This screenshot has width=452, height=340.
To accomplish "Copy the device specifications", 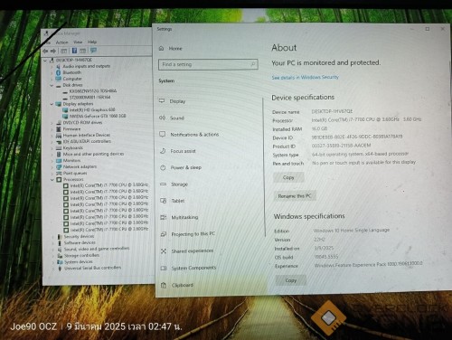I will (x=288, y=177).
